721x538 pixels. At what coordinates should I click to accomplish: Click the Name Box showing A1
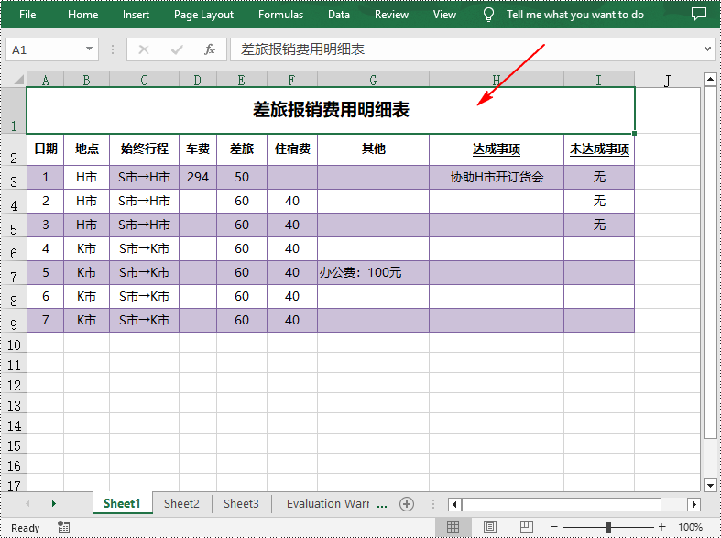click(x=46, y=49)
